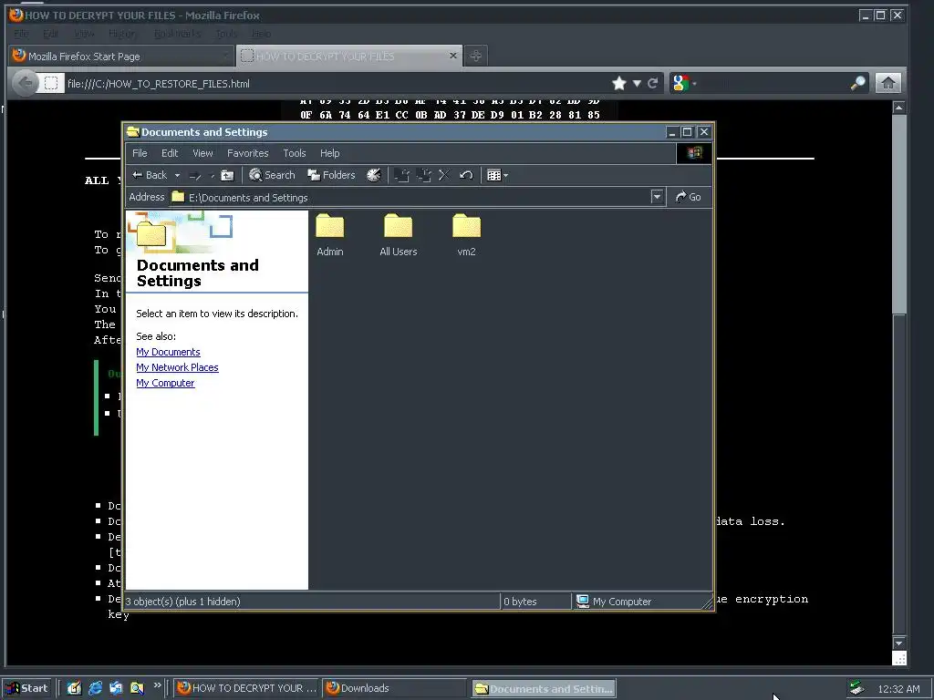Expand the Address bar dropdown arrow
934x700 pixels.
tap(657, 197)
